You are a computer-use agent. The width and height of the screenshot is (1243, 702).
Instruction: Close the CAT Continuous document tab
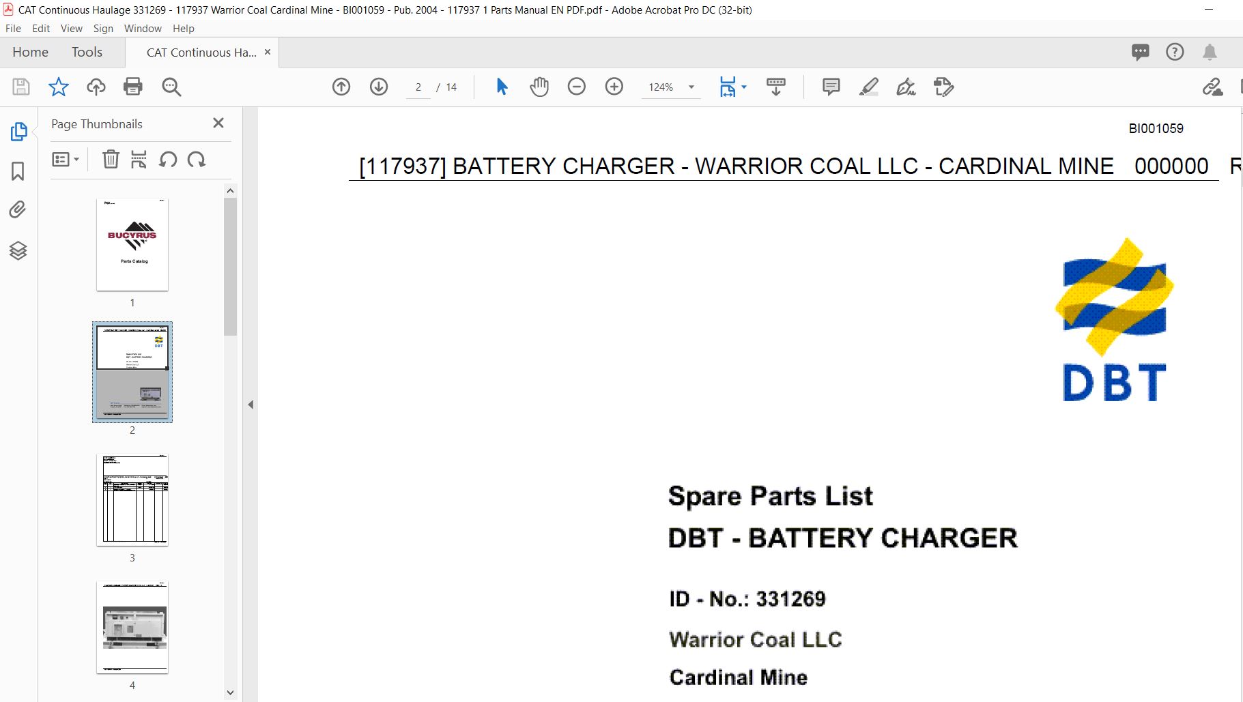click(268, 52)
